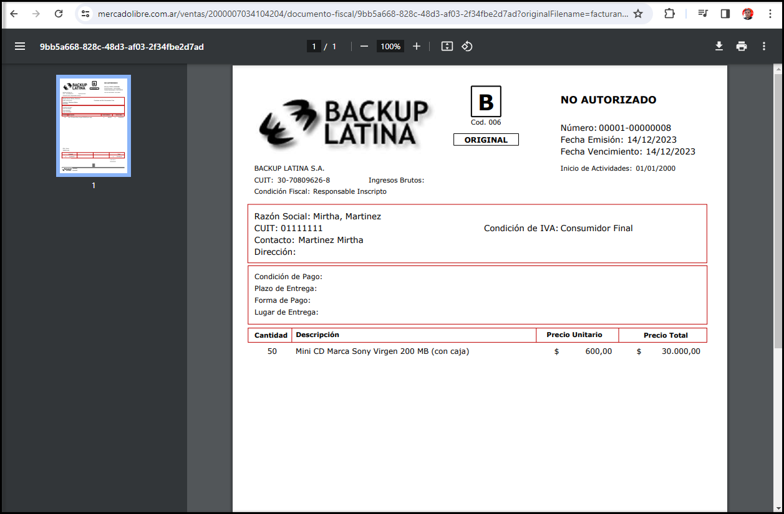The image size is (784, 514).
Task: Click the 'Inicio de Actividades: 01/01/2000' text
Action: point(617,168)
